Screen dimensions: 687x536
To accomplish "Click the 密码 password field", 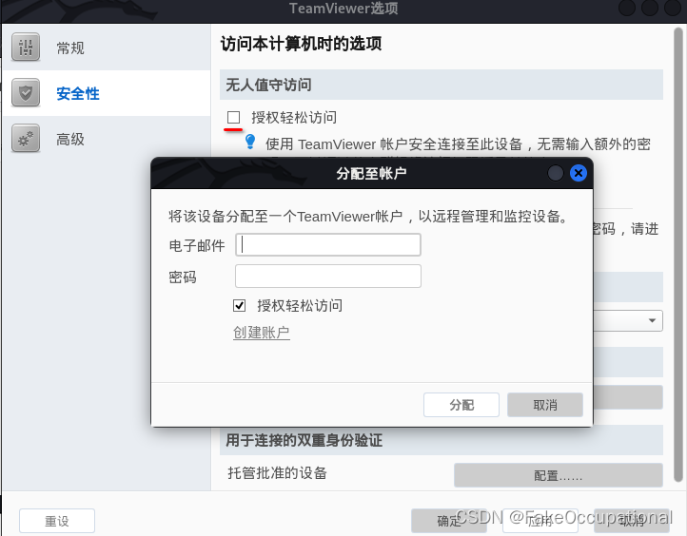I will [x=328, y=277].
